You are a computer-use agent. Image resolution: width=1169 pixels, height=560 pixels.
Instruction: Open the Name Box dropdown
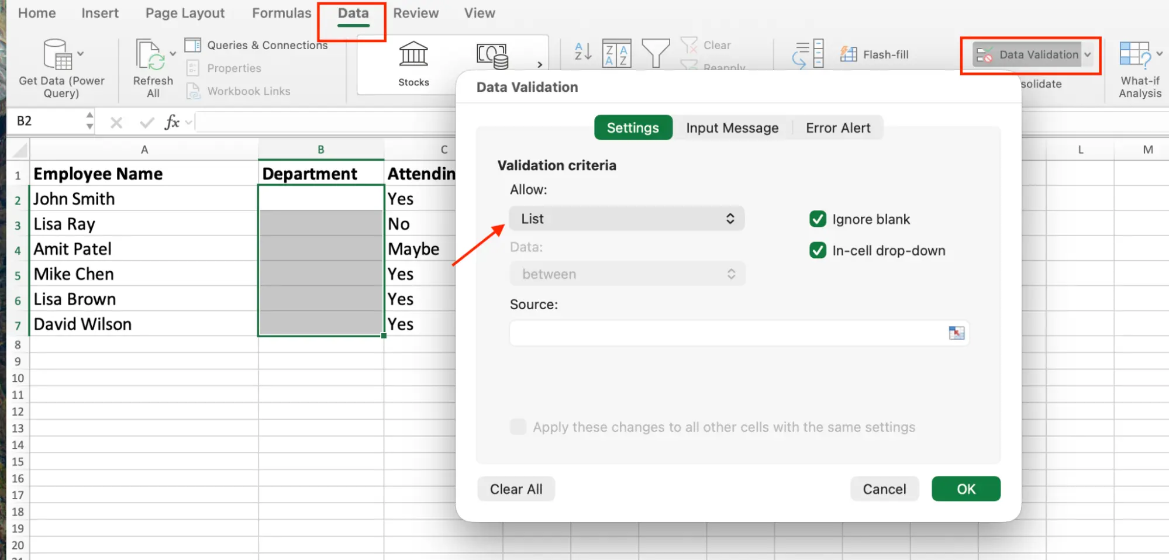point(89,121)
